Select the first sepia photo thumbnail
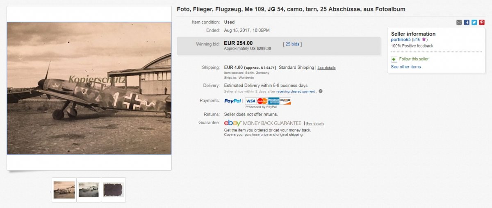 (64, 190)
